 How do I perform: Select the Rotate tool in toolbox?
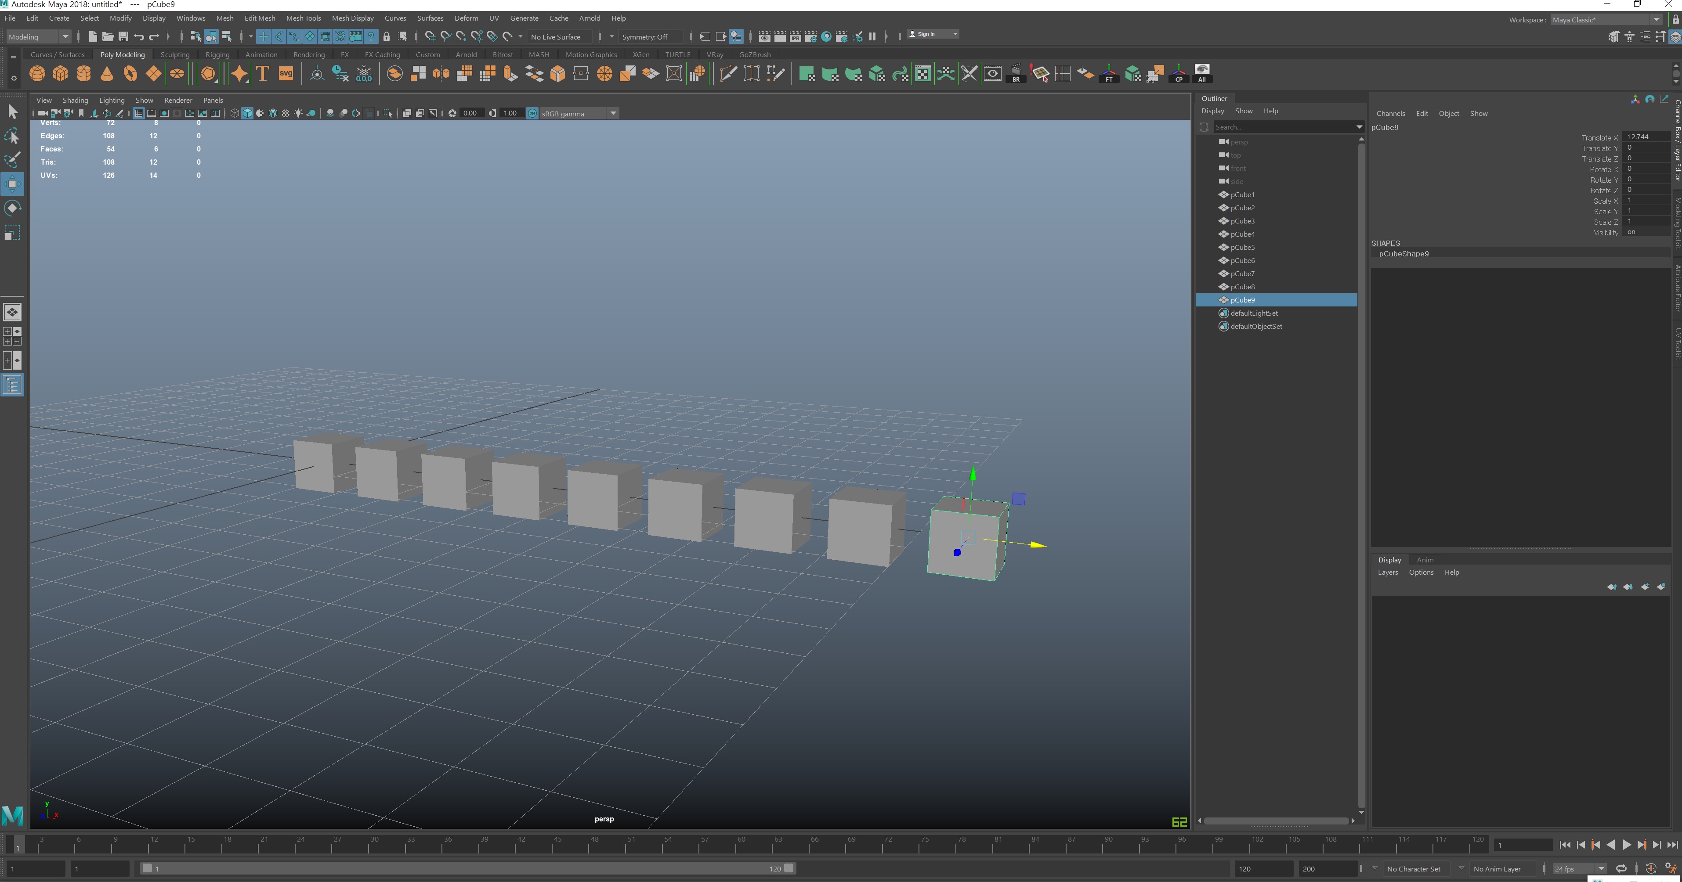12,208
